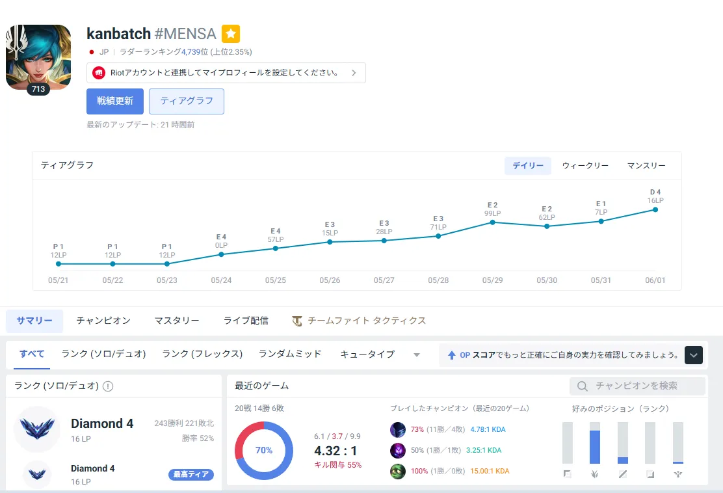The image size is (723, 493).
Task: Click the キュータイプ dropdown arrow
Action: tap(417, 354)
